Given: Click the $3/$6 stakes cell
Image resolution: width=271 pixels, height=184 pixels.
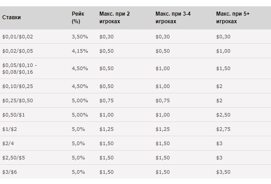Looking at the screenshot, I should (9, 172).
